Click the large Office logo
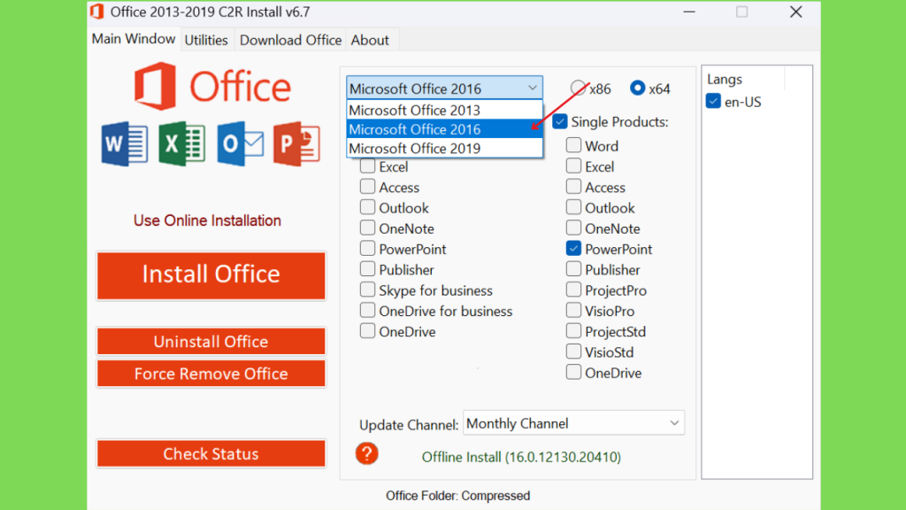The height and width of the screenshot is (510, 906). (x=212, y=87)
